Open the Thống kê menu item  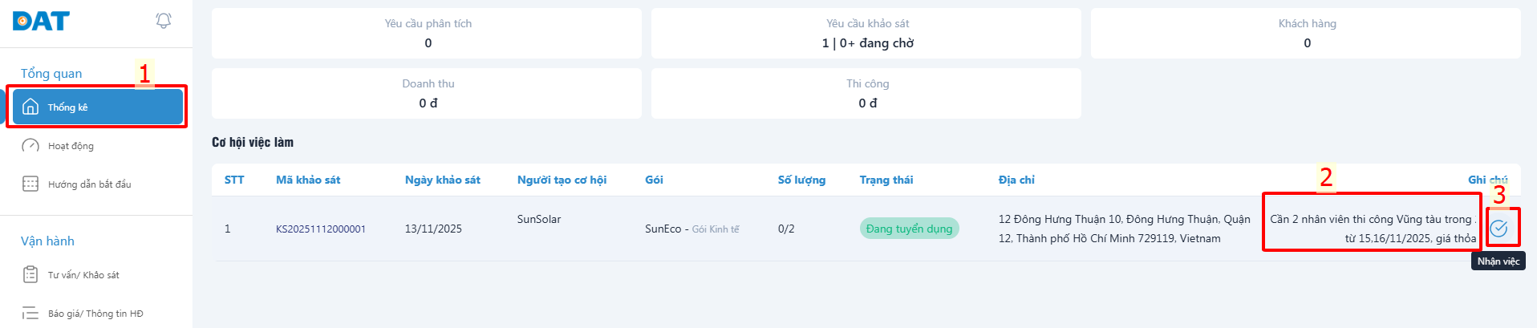coord(67,107)
